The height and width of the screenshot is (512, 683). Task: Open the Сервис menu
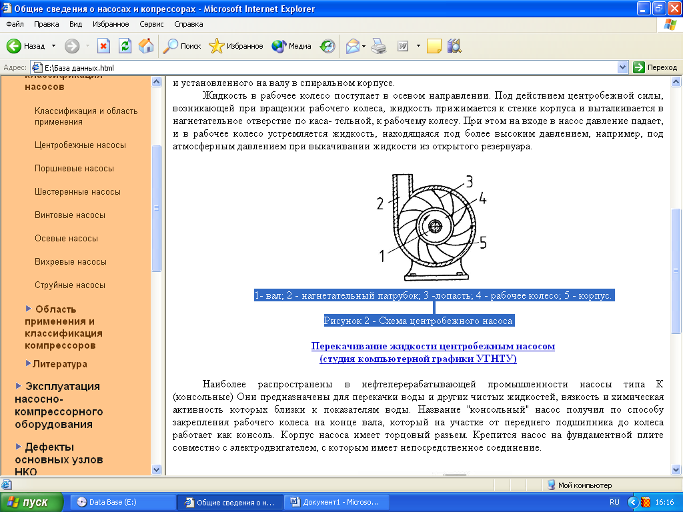click(151, 24)
